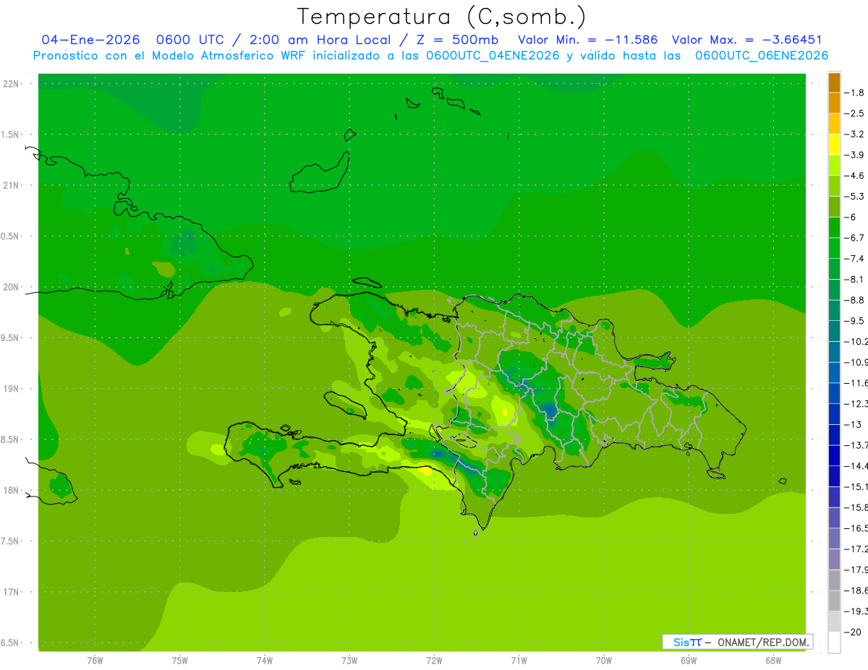Screen dimensions: 868x670
Task: Click the "-1.8" colorbar label
Action: (855, 93)
